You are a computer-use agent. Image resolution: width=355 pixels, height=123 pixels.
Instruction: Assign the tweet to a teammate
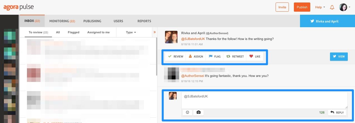pyautogui.click(x=196, y=56)
